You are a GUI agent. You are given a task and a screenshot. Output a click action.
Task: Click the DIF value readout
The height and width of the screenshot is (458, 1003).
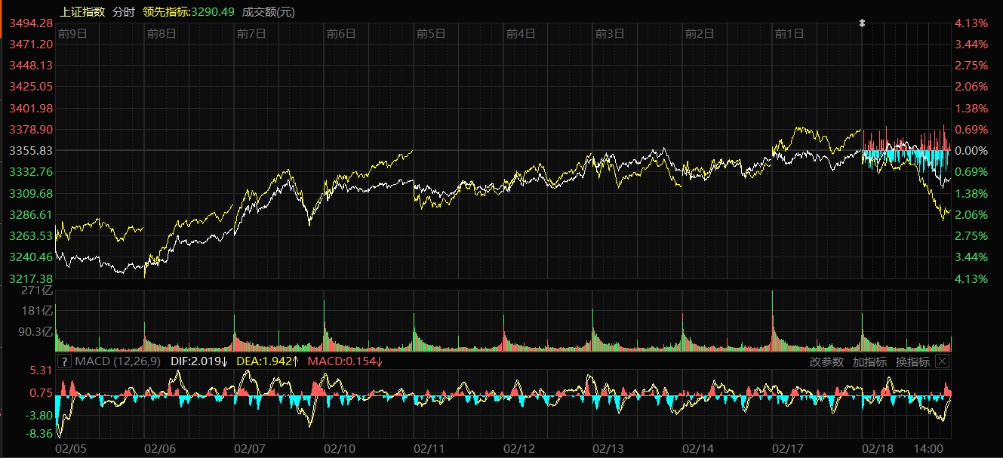199,361
